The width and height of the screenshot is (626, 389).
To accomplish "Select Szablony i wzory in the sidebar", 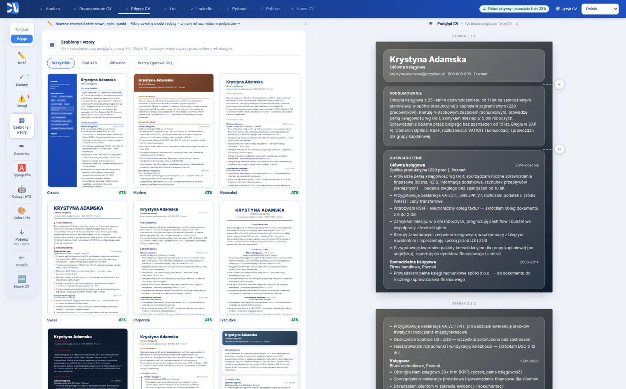I will [x=22, y=126].
